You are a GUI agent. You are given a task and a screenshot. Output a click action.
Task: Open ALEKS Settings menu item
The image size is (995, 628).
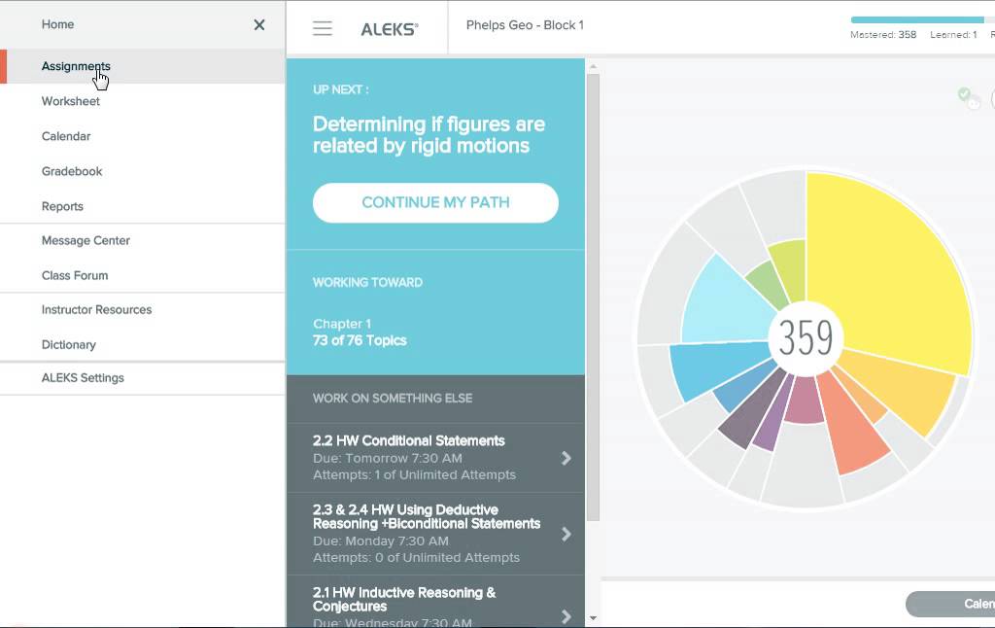pos(83,377)
